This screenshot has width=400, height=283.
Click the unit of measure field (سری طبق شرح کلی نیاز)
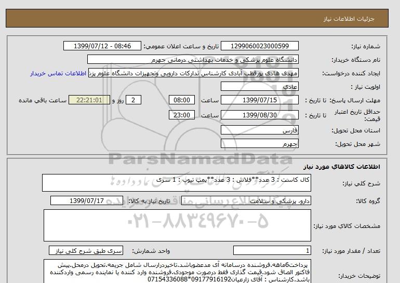[86, 251]
